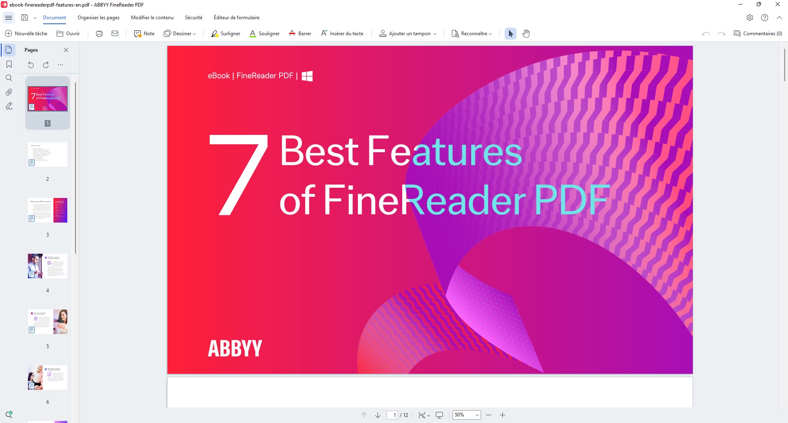Select the page 4 thumbnail
Screen dimensions: 788x423
[48, 266]
